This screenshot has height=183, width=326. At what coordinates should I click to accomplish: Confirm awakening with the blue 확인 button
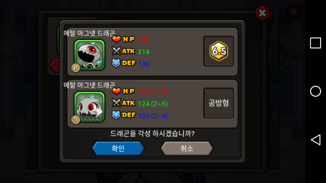tap(118, 148)
